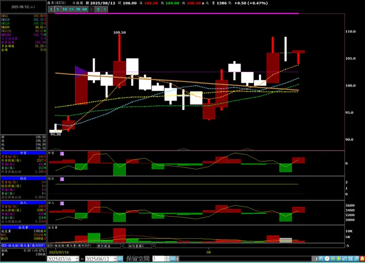365x263 pixels.
Task: Click the last red candlestick on chart
Action: coord(298,57)
